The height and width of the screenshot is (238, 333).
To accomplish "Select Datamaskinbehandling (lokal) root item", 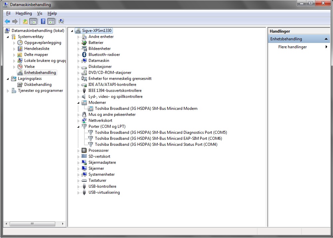I will click(38, 31).
